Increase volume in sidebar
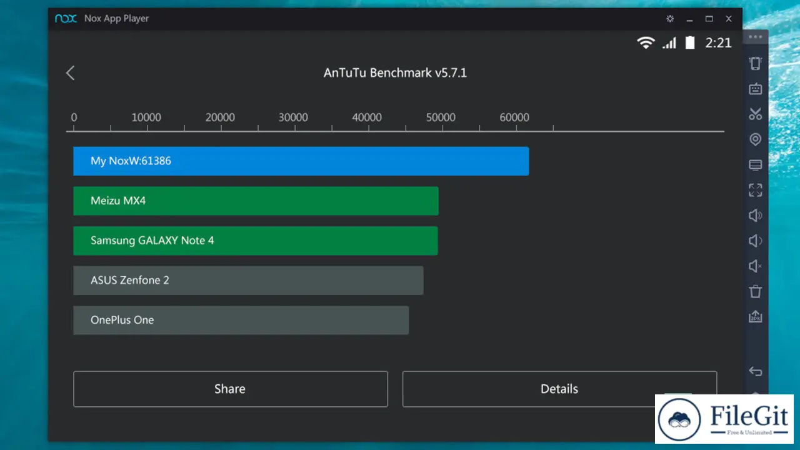The height and width of the screenshot is (450, 800). coord(756,216)
